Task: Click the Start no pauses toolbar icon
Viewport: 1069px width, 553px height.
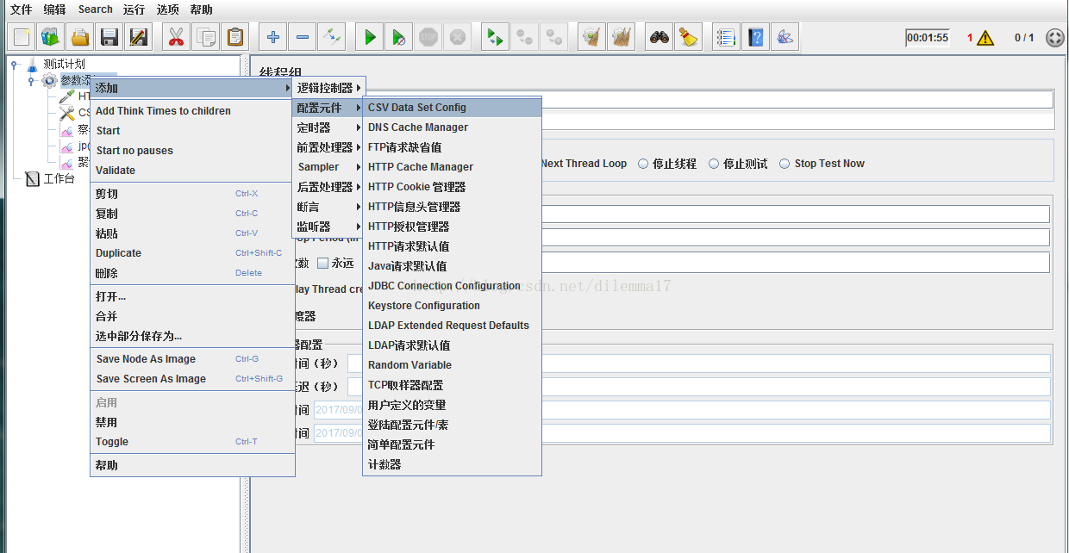Action: (x=399, y=37)
